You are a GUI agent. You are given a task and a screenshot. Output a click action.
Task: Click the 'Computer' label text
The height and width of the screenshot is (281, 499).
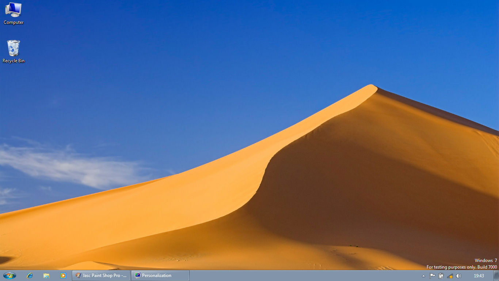tap(14, 22)
